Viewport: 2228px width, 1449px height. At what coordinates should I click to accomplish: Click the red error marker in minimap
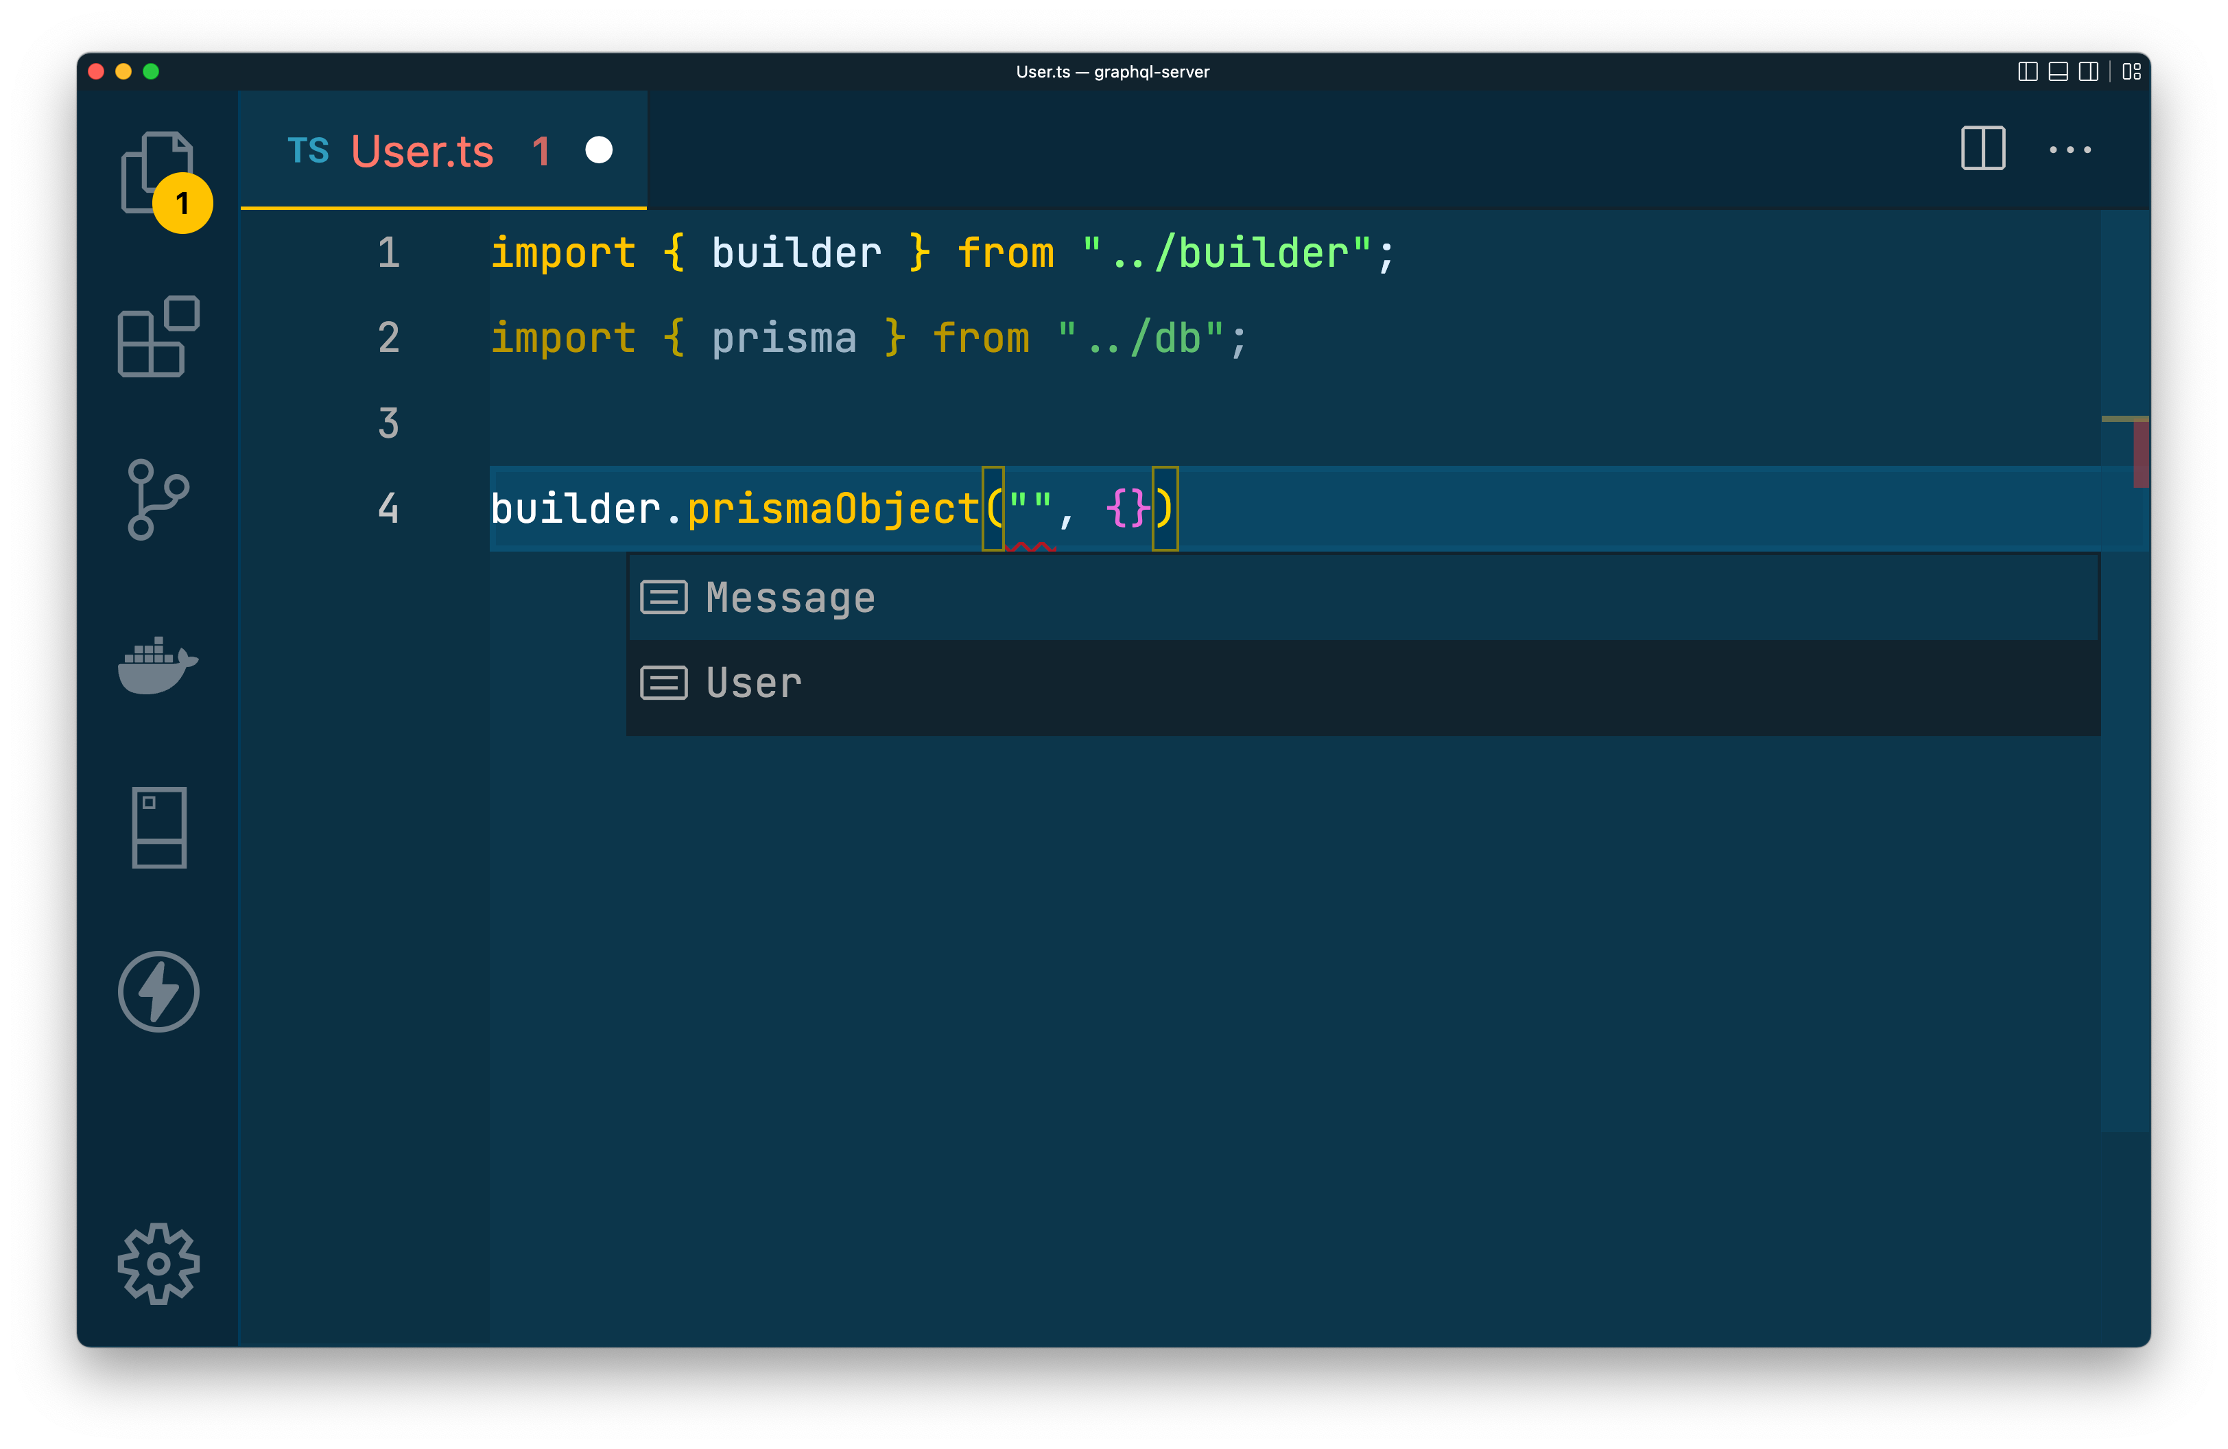2140,455
